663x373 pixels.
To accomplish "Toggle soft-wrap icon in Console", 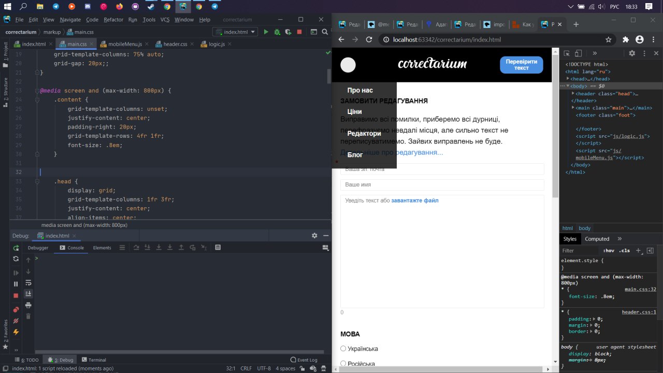I will click(28, 283).
